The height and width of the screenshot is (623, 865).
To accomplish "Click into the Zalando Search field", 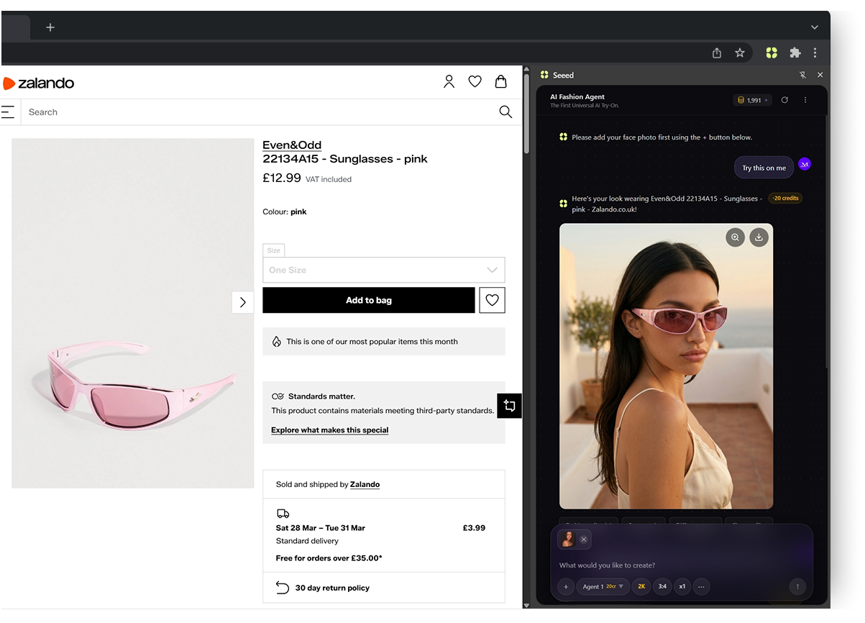I will pos(259,112).
